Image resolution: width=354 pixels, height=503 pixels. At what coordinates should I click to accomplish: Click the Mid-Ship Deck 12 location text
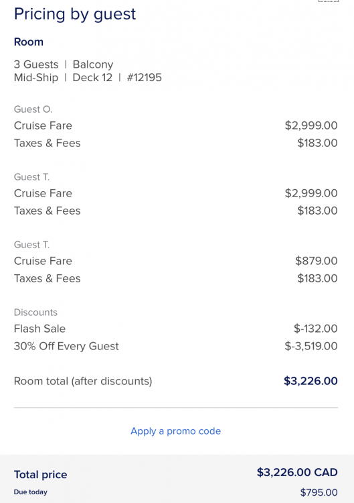click(63, 78)
